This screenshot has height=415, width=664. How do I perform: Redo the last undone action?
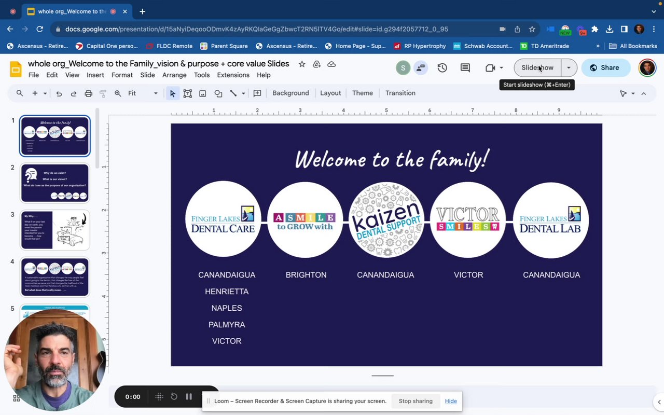click(74, 93)
